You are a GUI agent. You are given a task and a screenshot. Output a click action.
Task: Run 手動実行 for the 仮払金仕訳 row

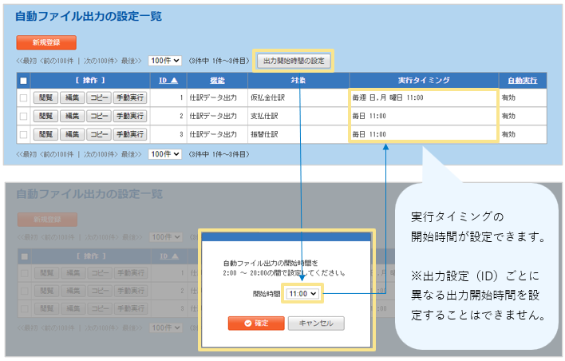click(129, 97)
